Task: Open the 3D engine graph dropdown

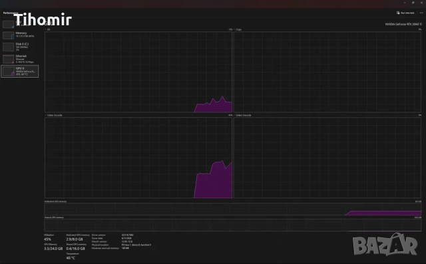Action: point(47,29)
